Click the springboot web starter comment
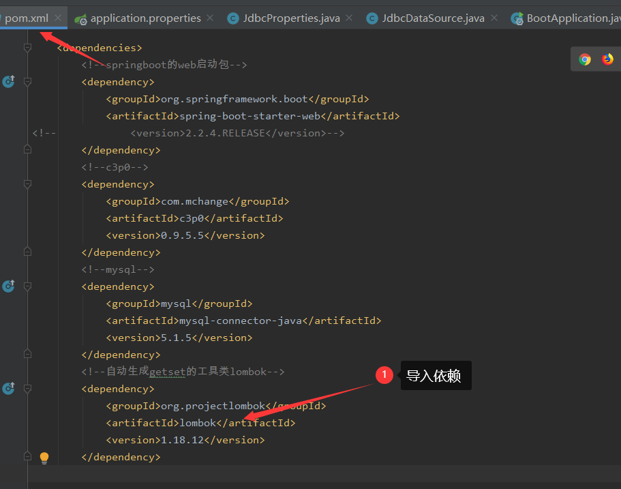 click(x=164, y=65)
